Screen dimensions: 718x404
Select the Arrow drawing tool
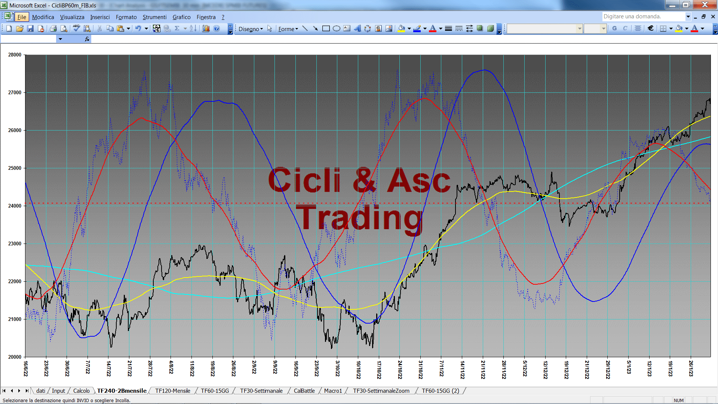pyautogui.click(x=315, y=29)
